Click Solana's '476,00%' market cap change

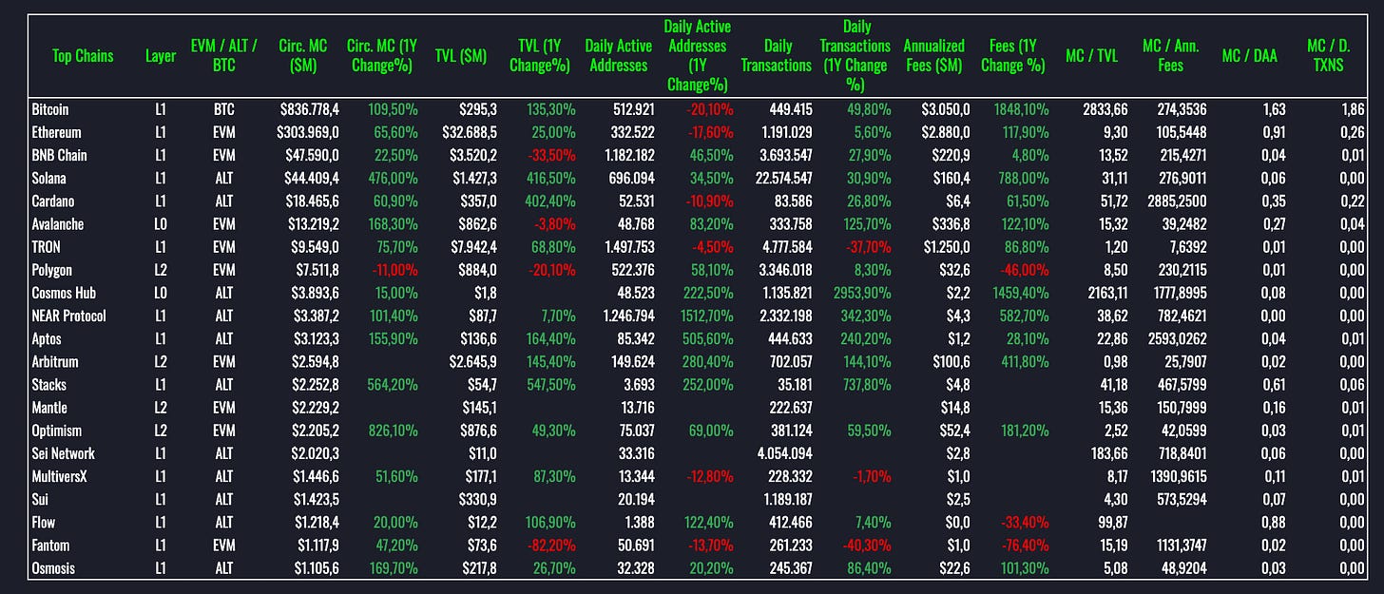coord(393,179)
